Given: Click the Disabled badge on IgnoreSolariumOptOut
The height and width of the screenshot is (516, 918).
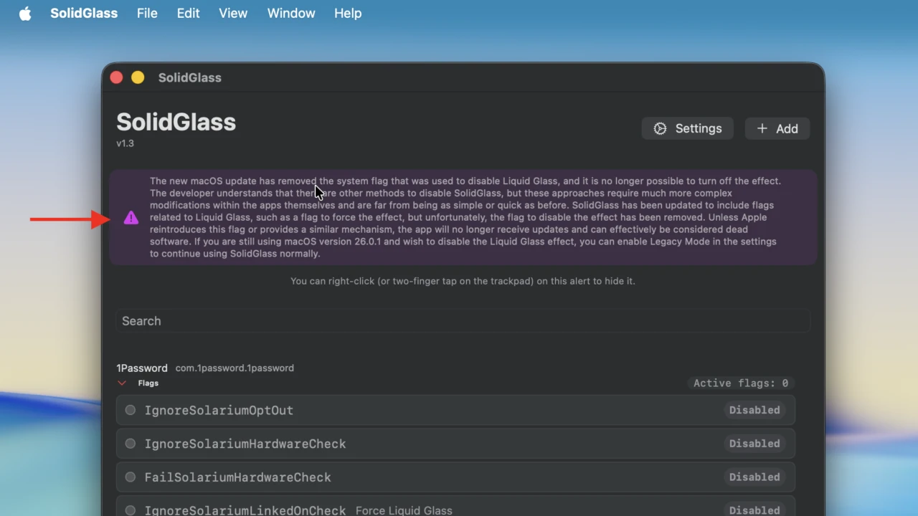Looking at the screenshot, I should (754, 411).
